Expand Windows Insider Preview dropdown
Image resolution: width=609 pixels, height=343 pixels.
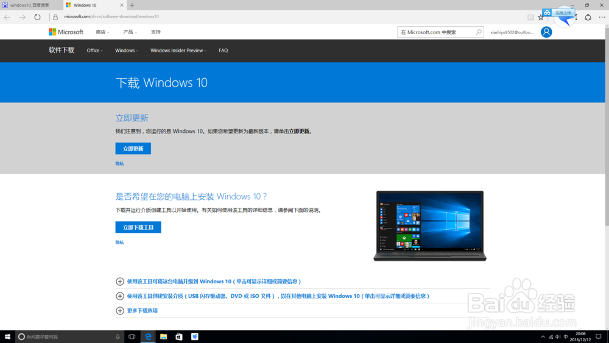click(x=178, y=51)
